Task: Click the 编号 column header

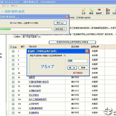Action: click(23, 47)
